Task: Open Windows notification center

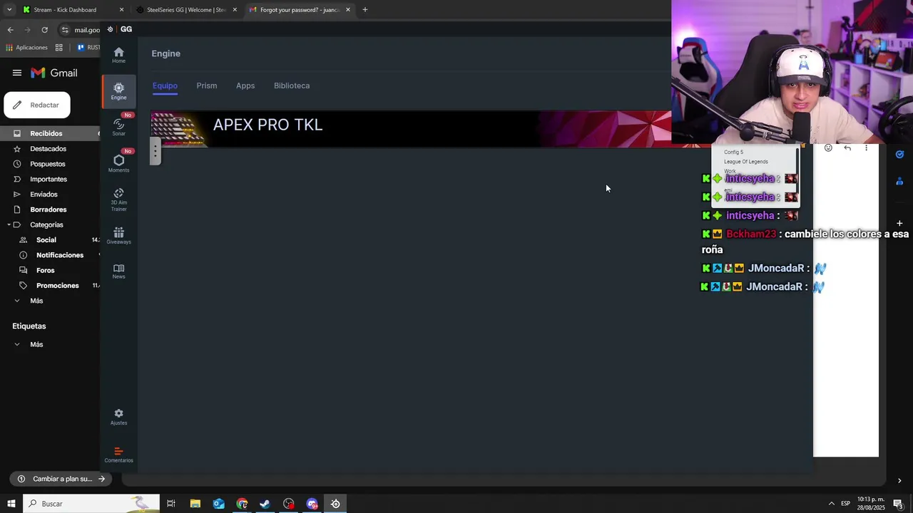Action: pos(898,504)
